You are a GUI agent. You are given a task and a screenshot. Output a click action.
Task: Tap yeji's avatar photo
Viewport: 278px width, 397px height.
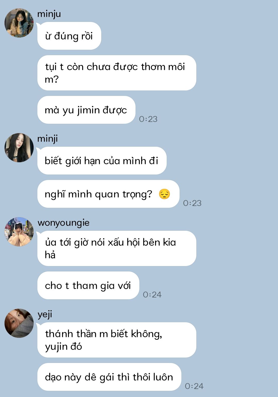click(x=19, y=323)
